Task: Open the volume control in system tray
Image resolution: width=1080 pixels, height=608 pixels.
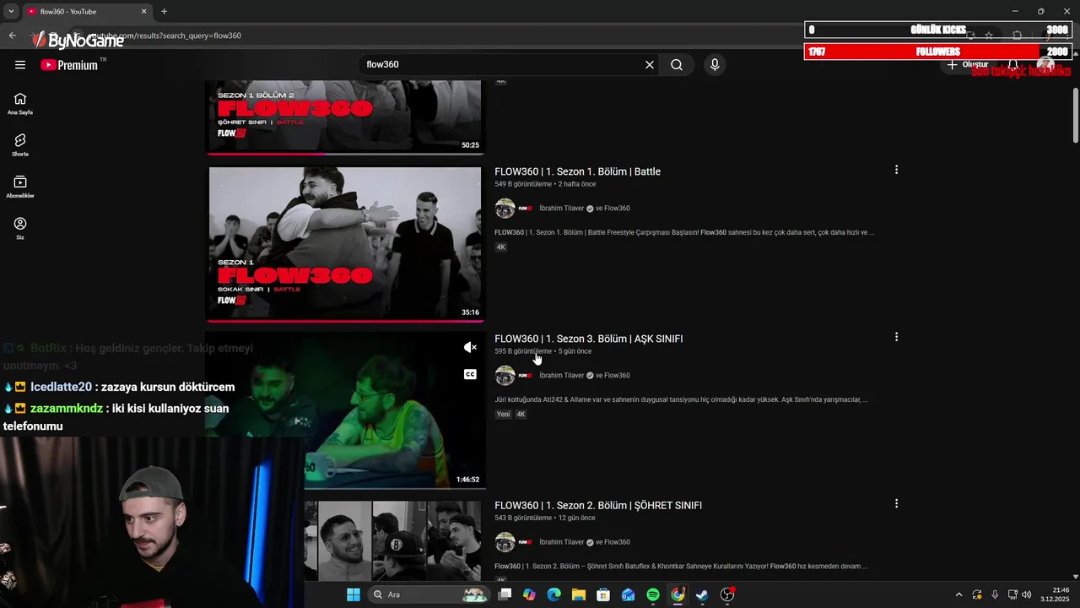Action: coord(1027,594)
